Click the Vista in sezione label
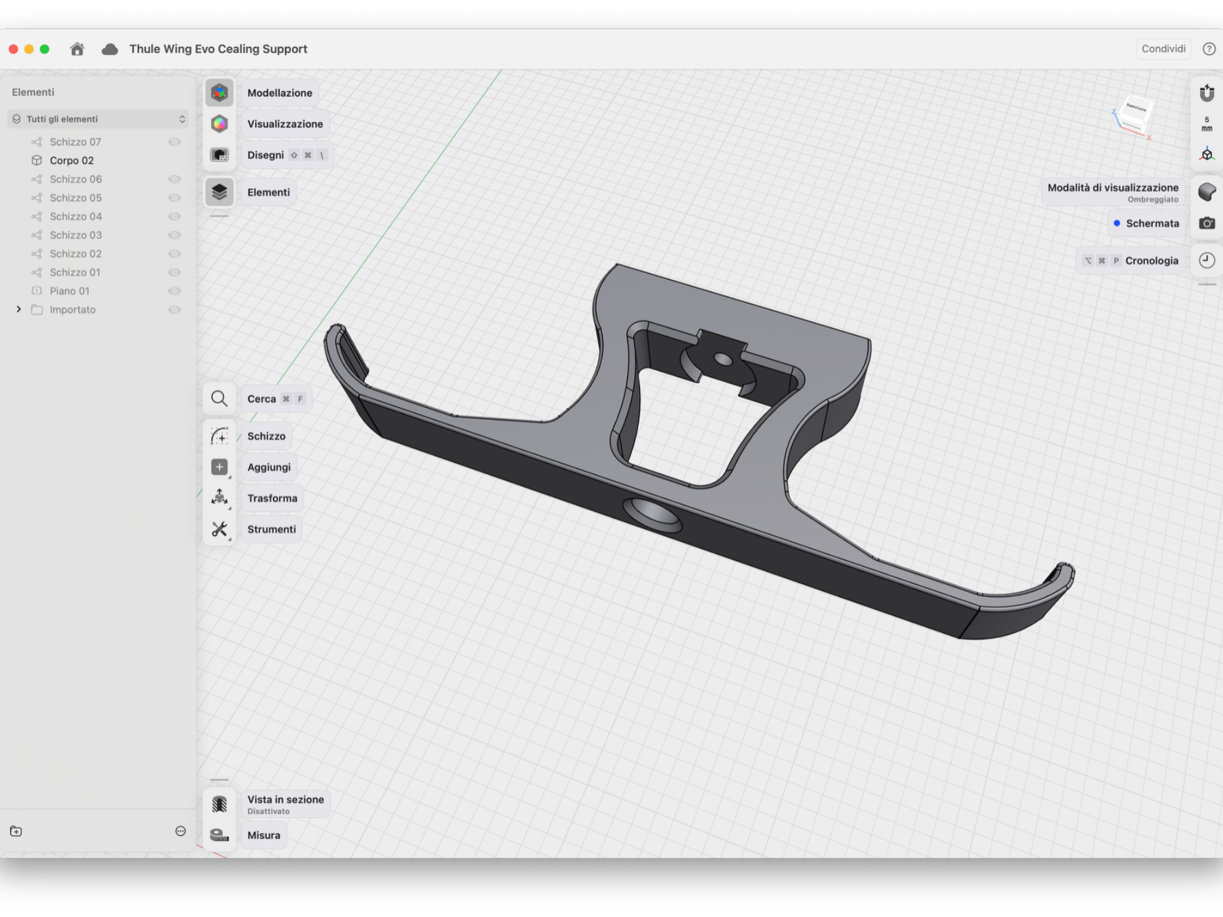The height and width of the screenshot is (917, 1223). coord(286,799)
